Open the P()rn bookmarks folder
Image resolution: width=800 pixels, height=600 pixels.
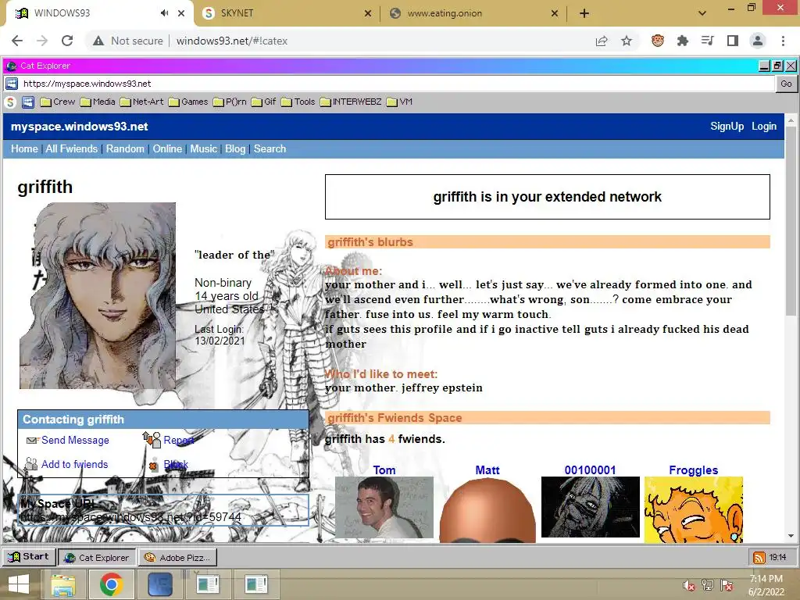[x=230, y=102]
